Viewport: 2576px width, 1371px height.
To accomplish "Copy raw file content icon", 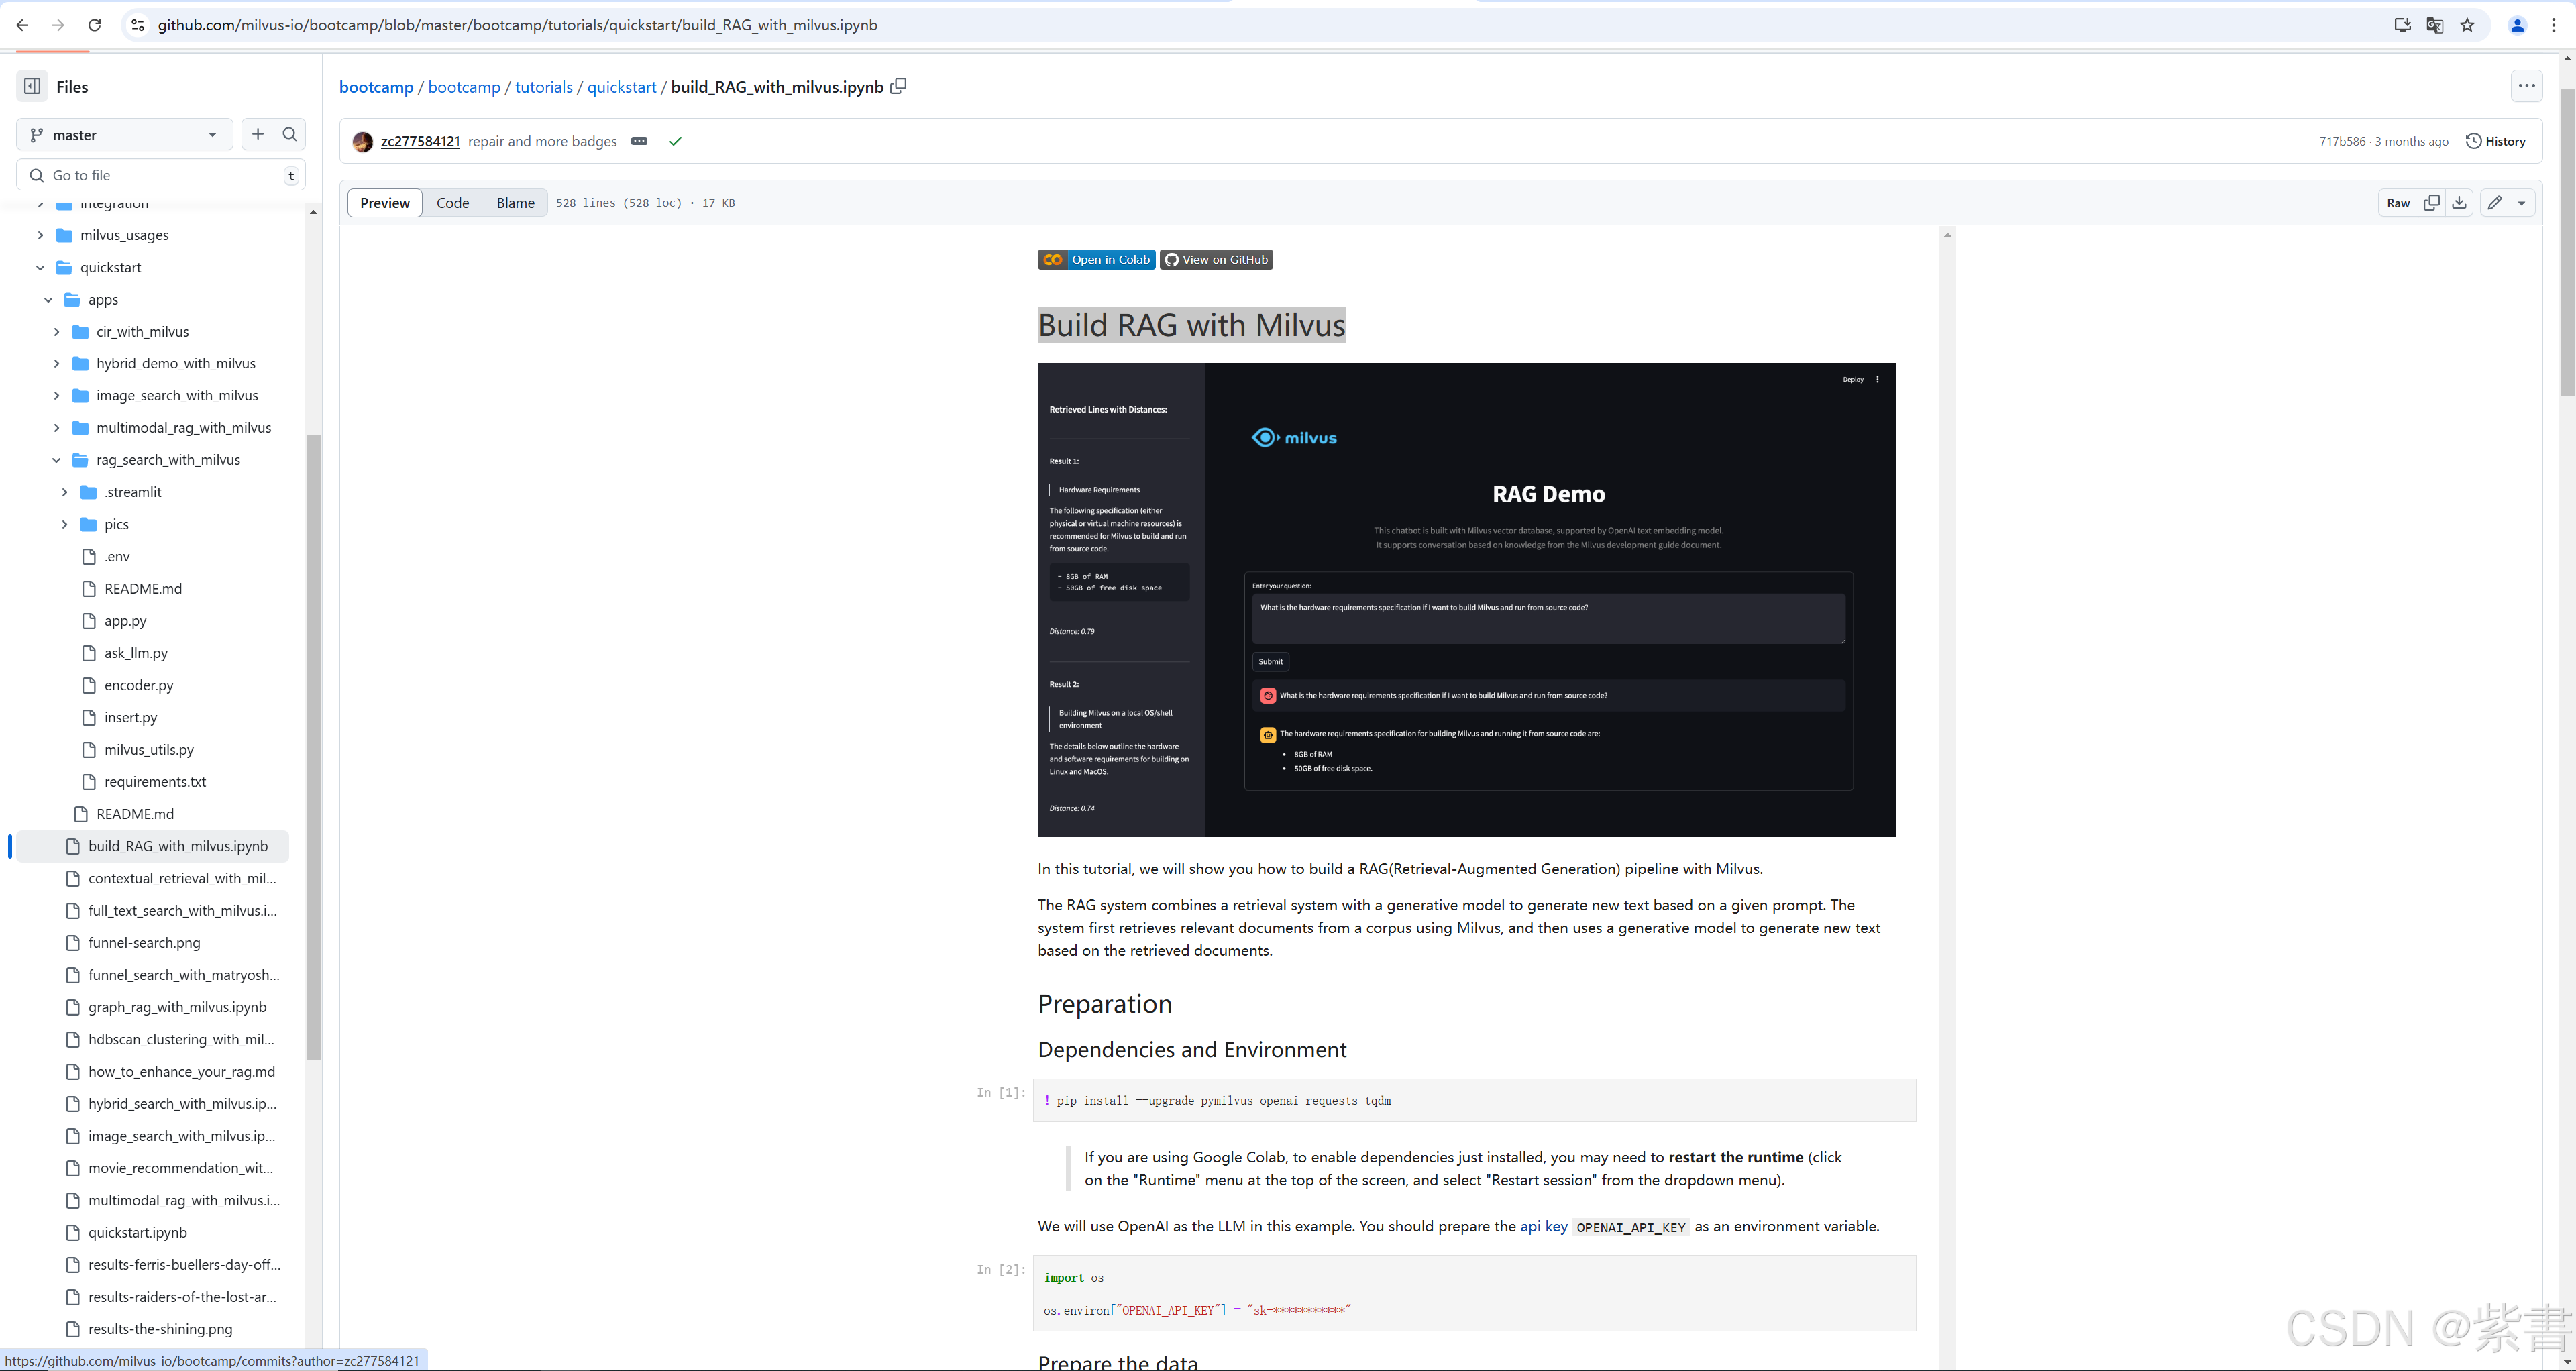I will coord(2431,203).
